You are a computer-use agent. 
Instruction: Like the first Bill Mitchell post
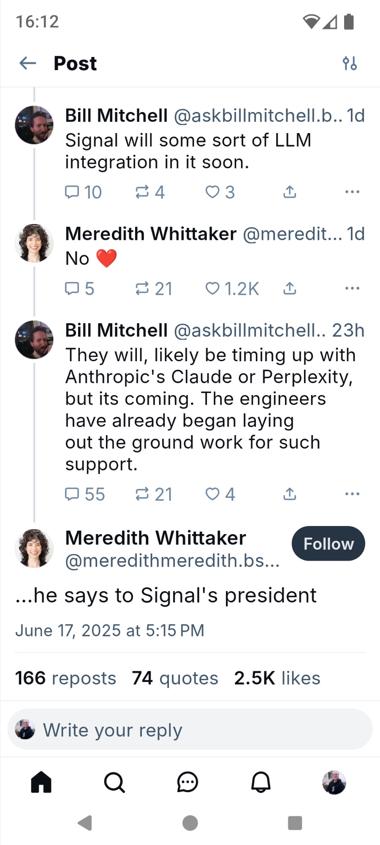(x=220, y=192)
